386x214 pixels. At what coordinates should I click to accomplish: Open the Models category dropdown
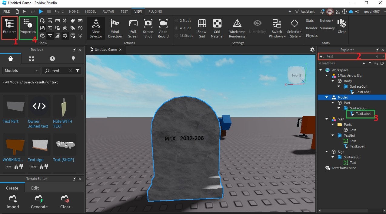tap(21, 71)
